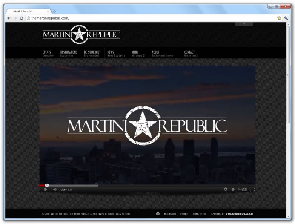The image size is (295, 224).
Task: Click the Martini Republic header logo
Action: point(81,34)
